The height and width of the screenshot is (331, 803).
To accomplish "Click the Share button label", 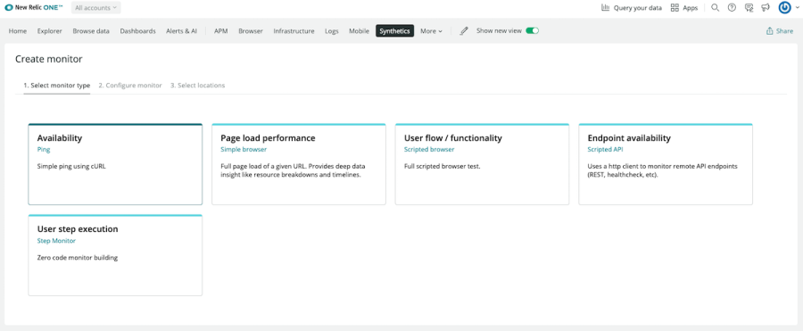I will (784, 30).
